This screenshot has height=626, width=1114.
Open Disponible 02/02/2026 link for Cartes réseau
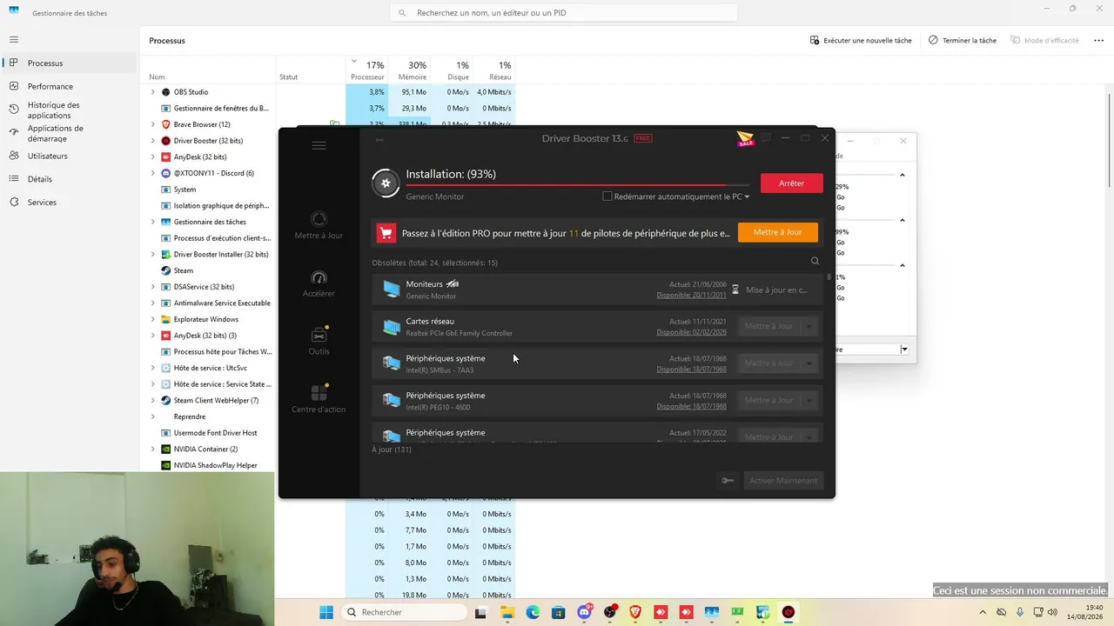691,333
